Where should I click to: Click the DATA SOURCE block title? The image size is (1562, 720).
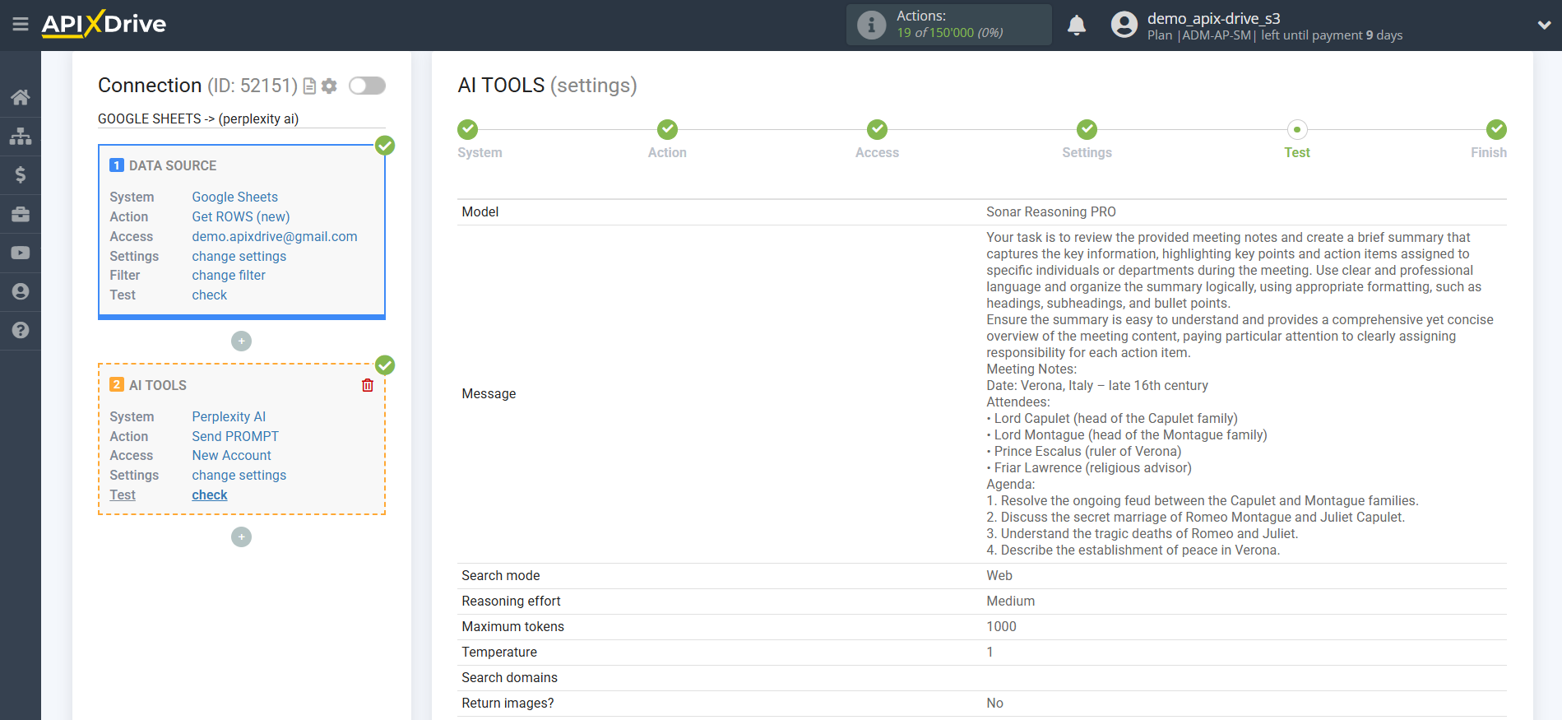coord(173,165)
